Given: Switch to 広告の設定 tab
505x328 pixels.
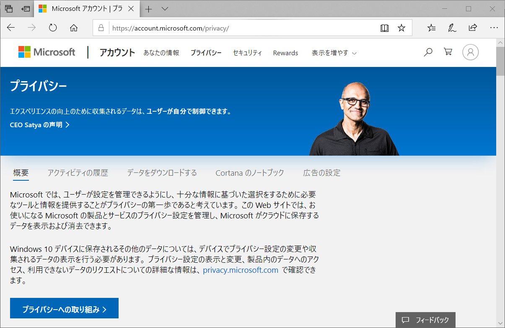Looking at the screenshot, I should coord(322,173).
